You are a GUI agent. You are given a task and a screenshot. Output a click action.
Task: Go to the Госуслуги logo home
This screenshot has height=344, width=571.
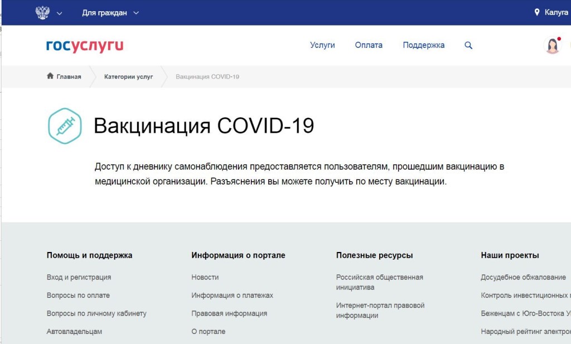tap(85, 46)
